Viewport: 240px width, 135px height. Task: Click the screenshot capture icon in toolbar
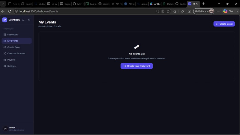[x=189, y=11]
